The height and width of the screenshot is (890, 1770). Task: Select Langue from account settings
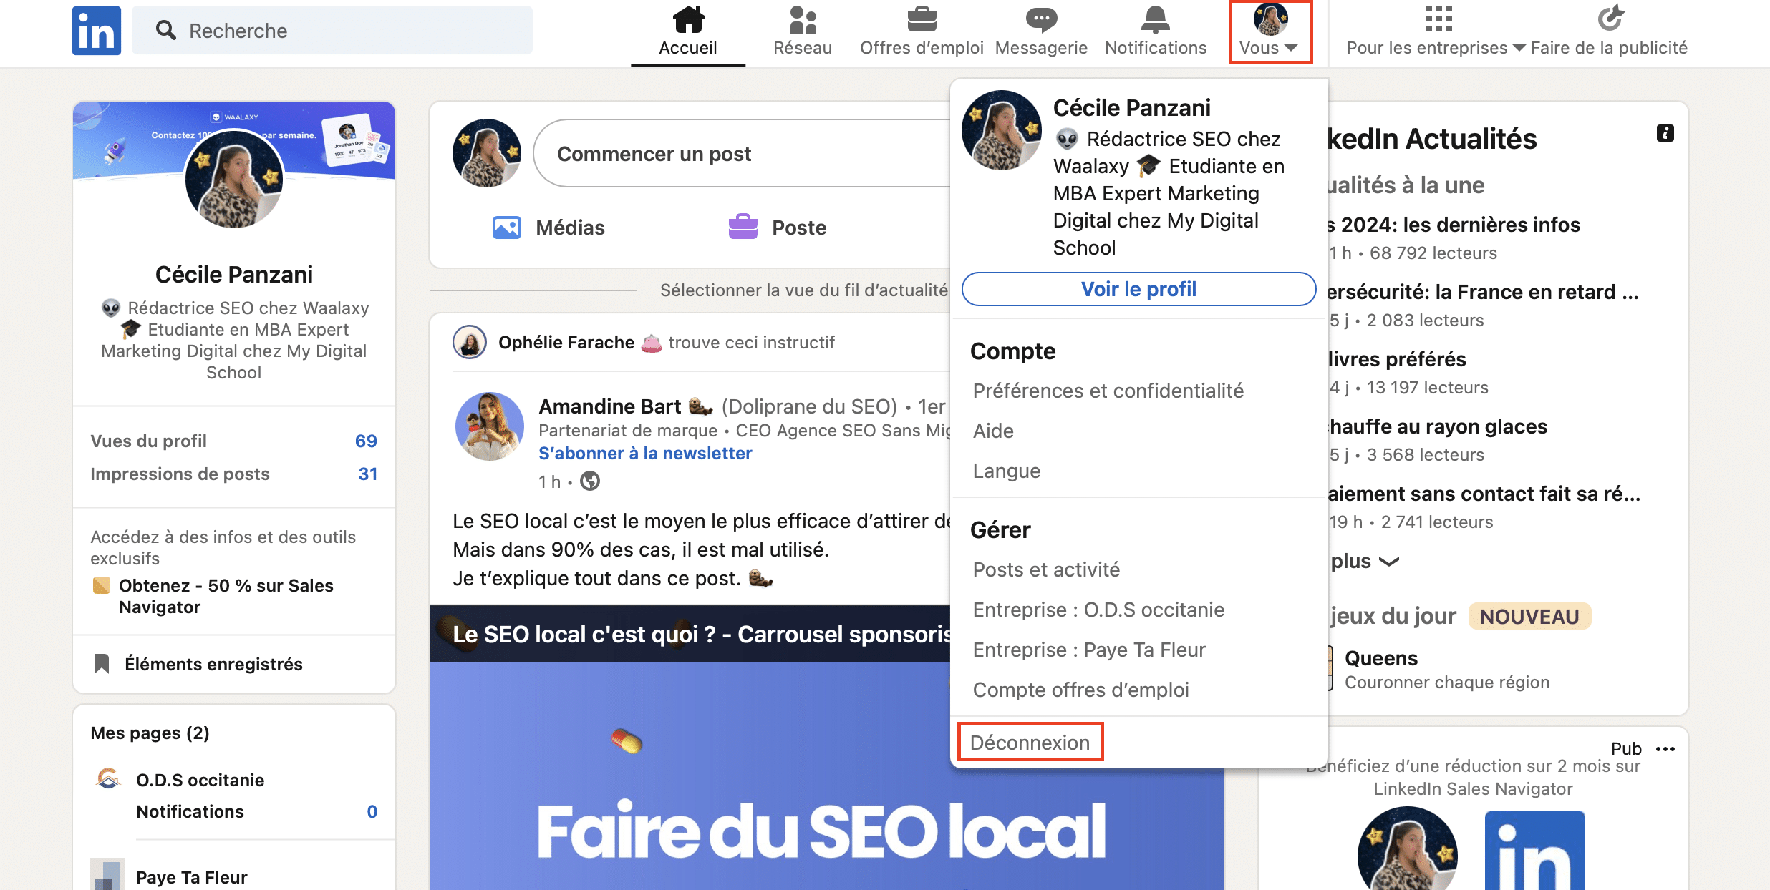1005,469
